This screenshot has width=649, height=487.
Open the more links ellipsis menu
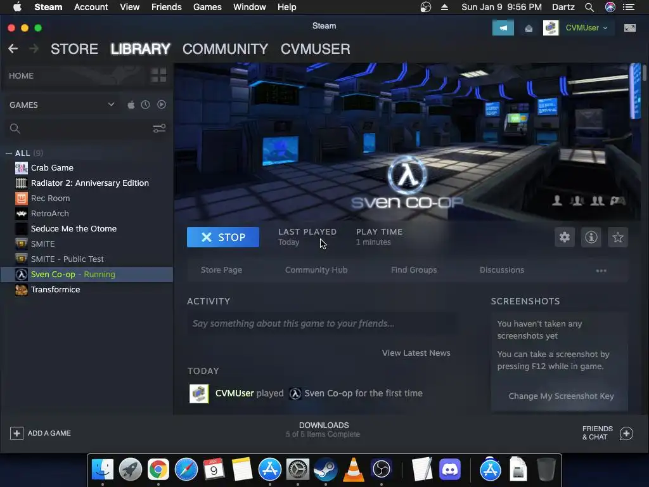pyautogui.click(x=601, y=270)
